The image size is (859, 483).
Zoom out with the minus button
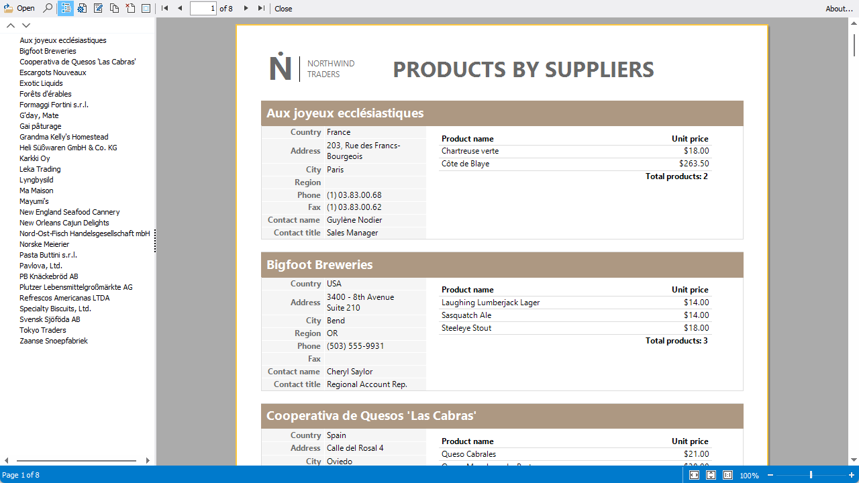pos(770,475)
